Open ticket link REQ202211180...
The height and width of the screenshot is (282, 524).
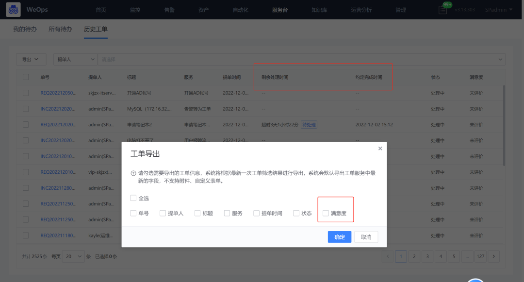pos(59,235)
